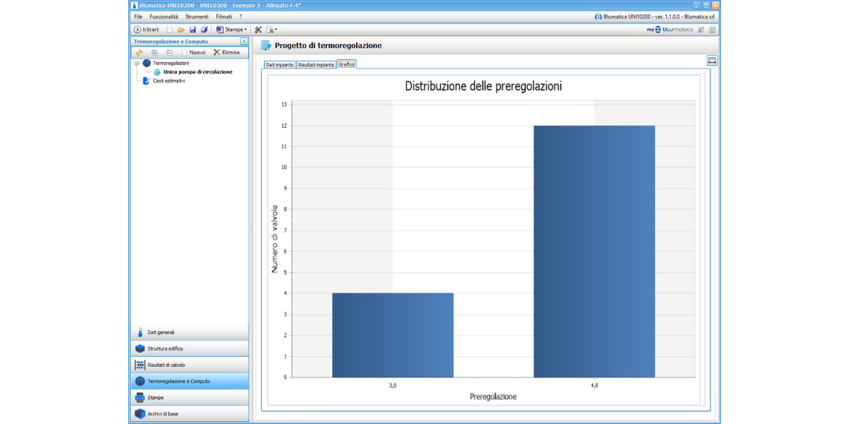Click the Nuovo button
849x424 pixels.
tap(193, 52)
